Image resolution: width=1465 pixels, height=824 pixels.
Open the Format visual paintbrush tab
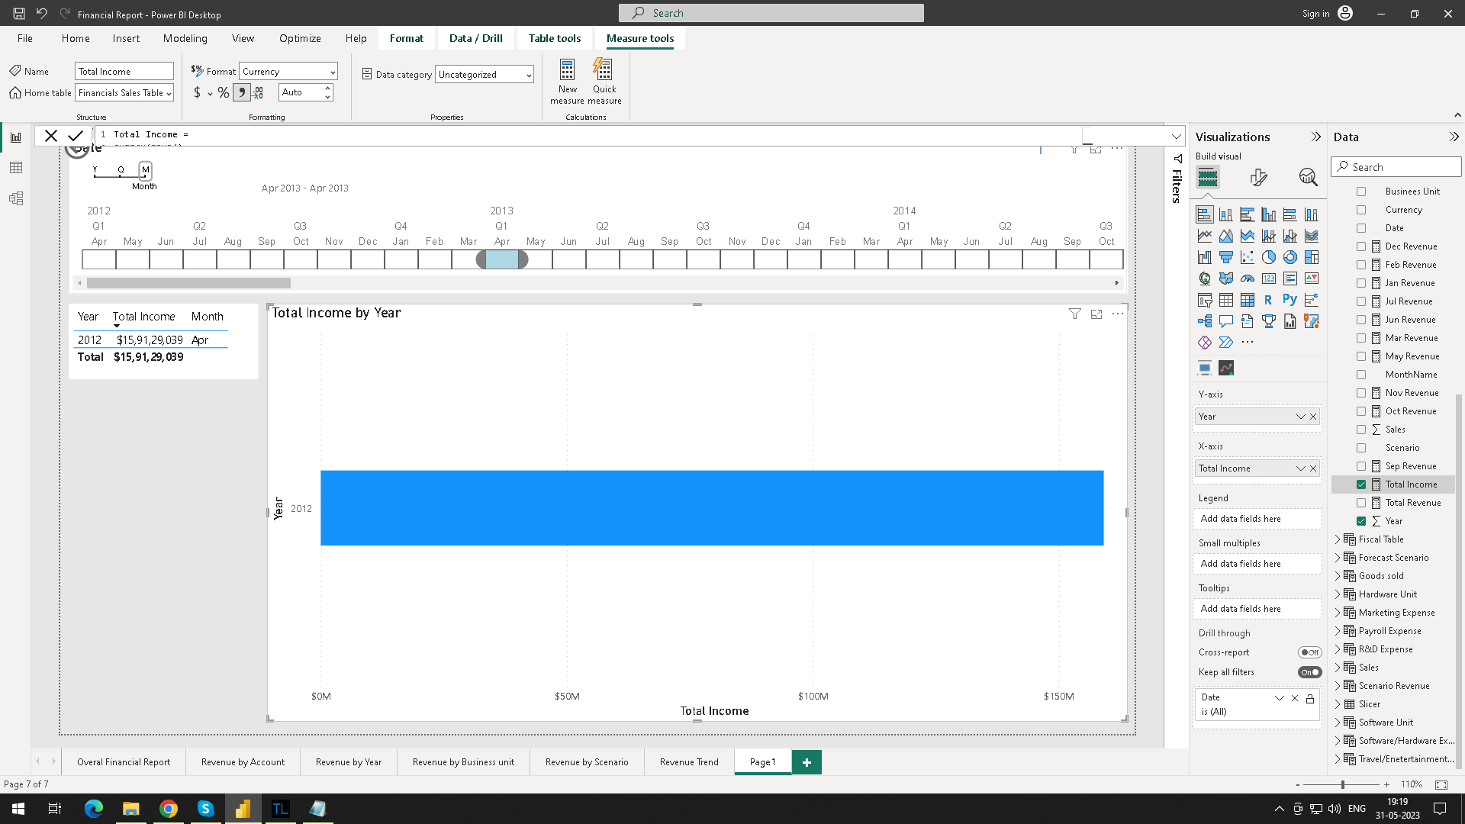click(1258, 178)
